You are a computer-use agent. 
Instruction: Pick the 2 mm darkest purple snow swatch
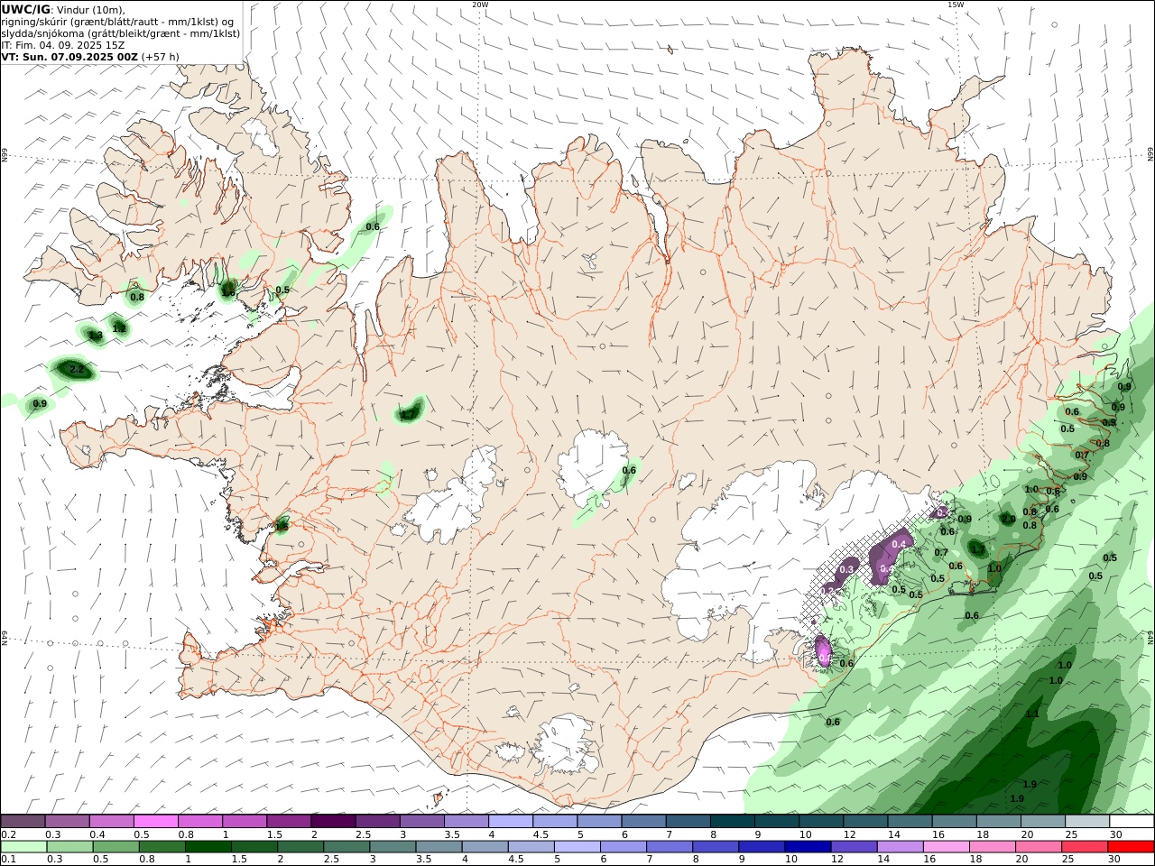tap(333, 821)
